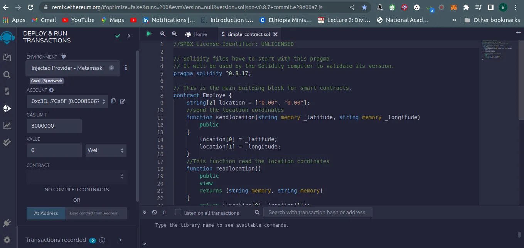
Task: Expand the Transactions recorded section
Action: click(120, 240)
